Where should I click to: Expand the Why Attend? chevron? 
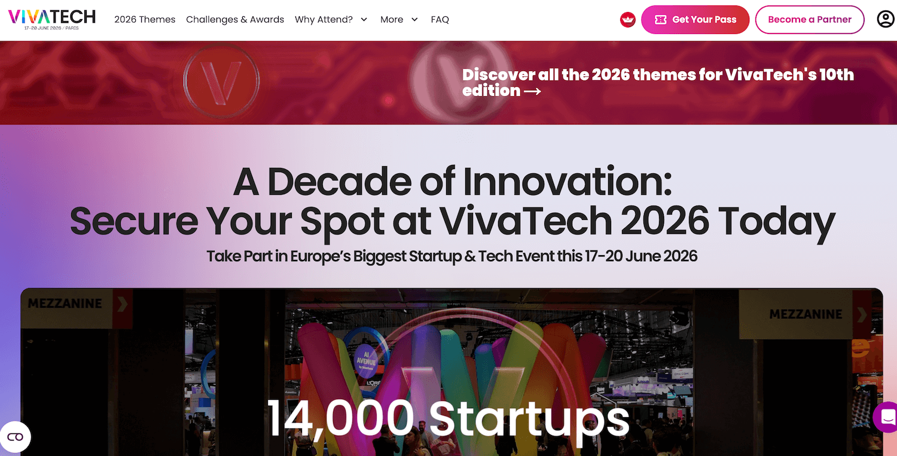364,20
